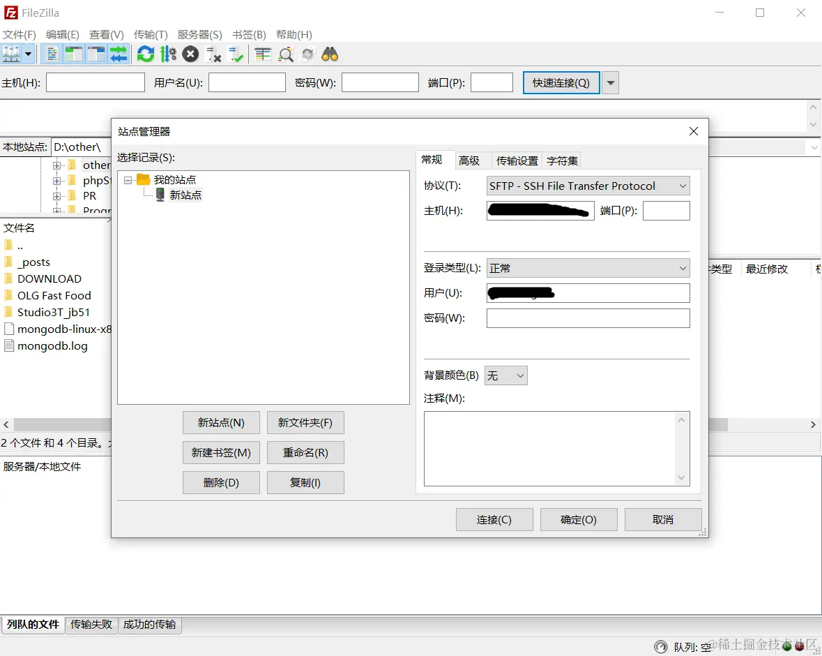822x656 pixels.
Task: Toggle remote directory tree display icon
Action: point(96,54)
